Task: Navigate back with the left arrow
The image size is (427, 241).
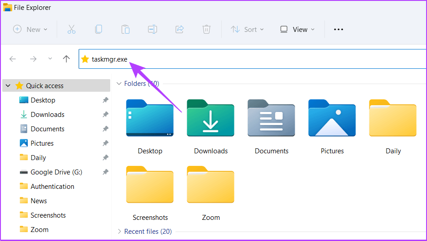Action: pos(13,59)
